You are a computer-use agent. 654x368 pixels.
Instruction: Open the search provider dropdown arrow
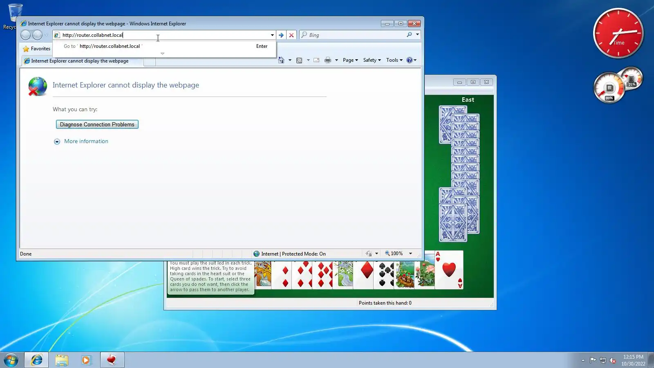(x=417, y=35)
